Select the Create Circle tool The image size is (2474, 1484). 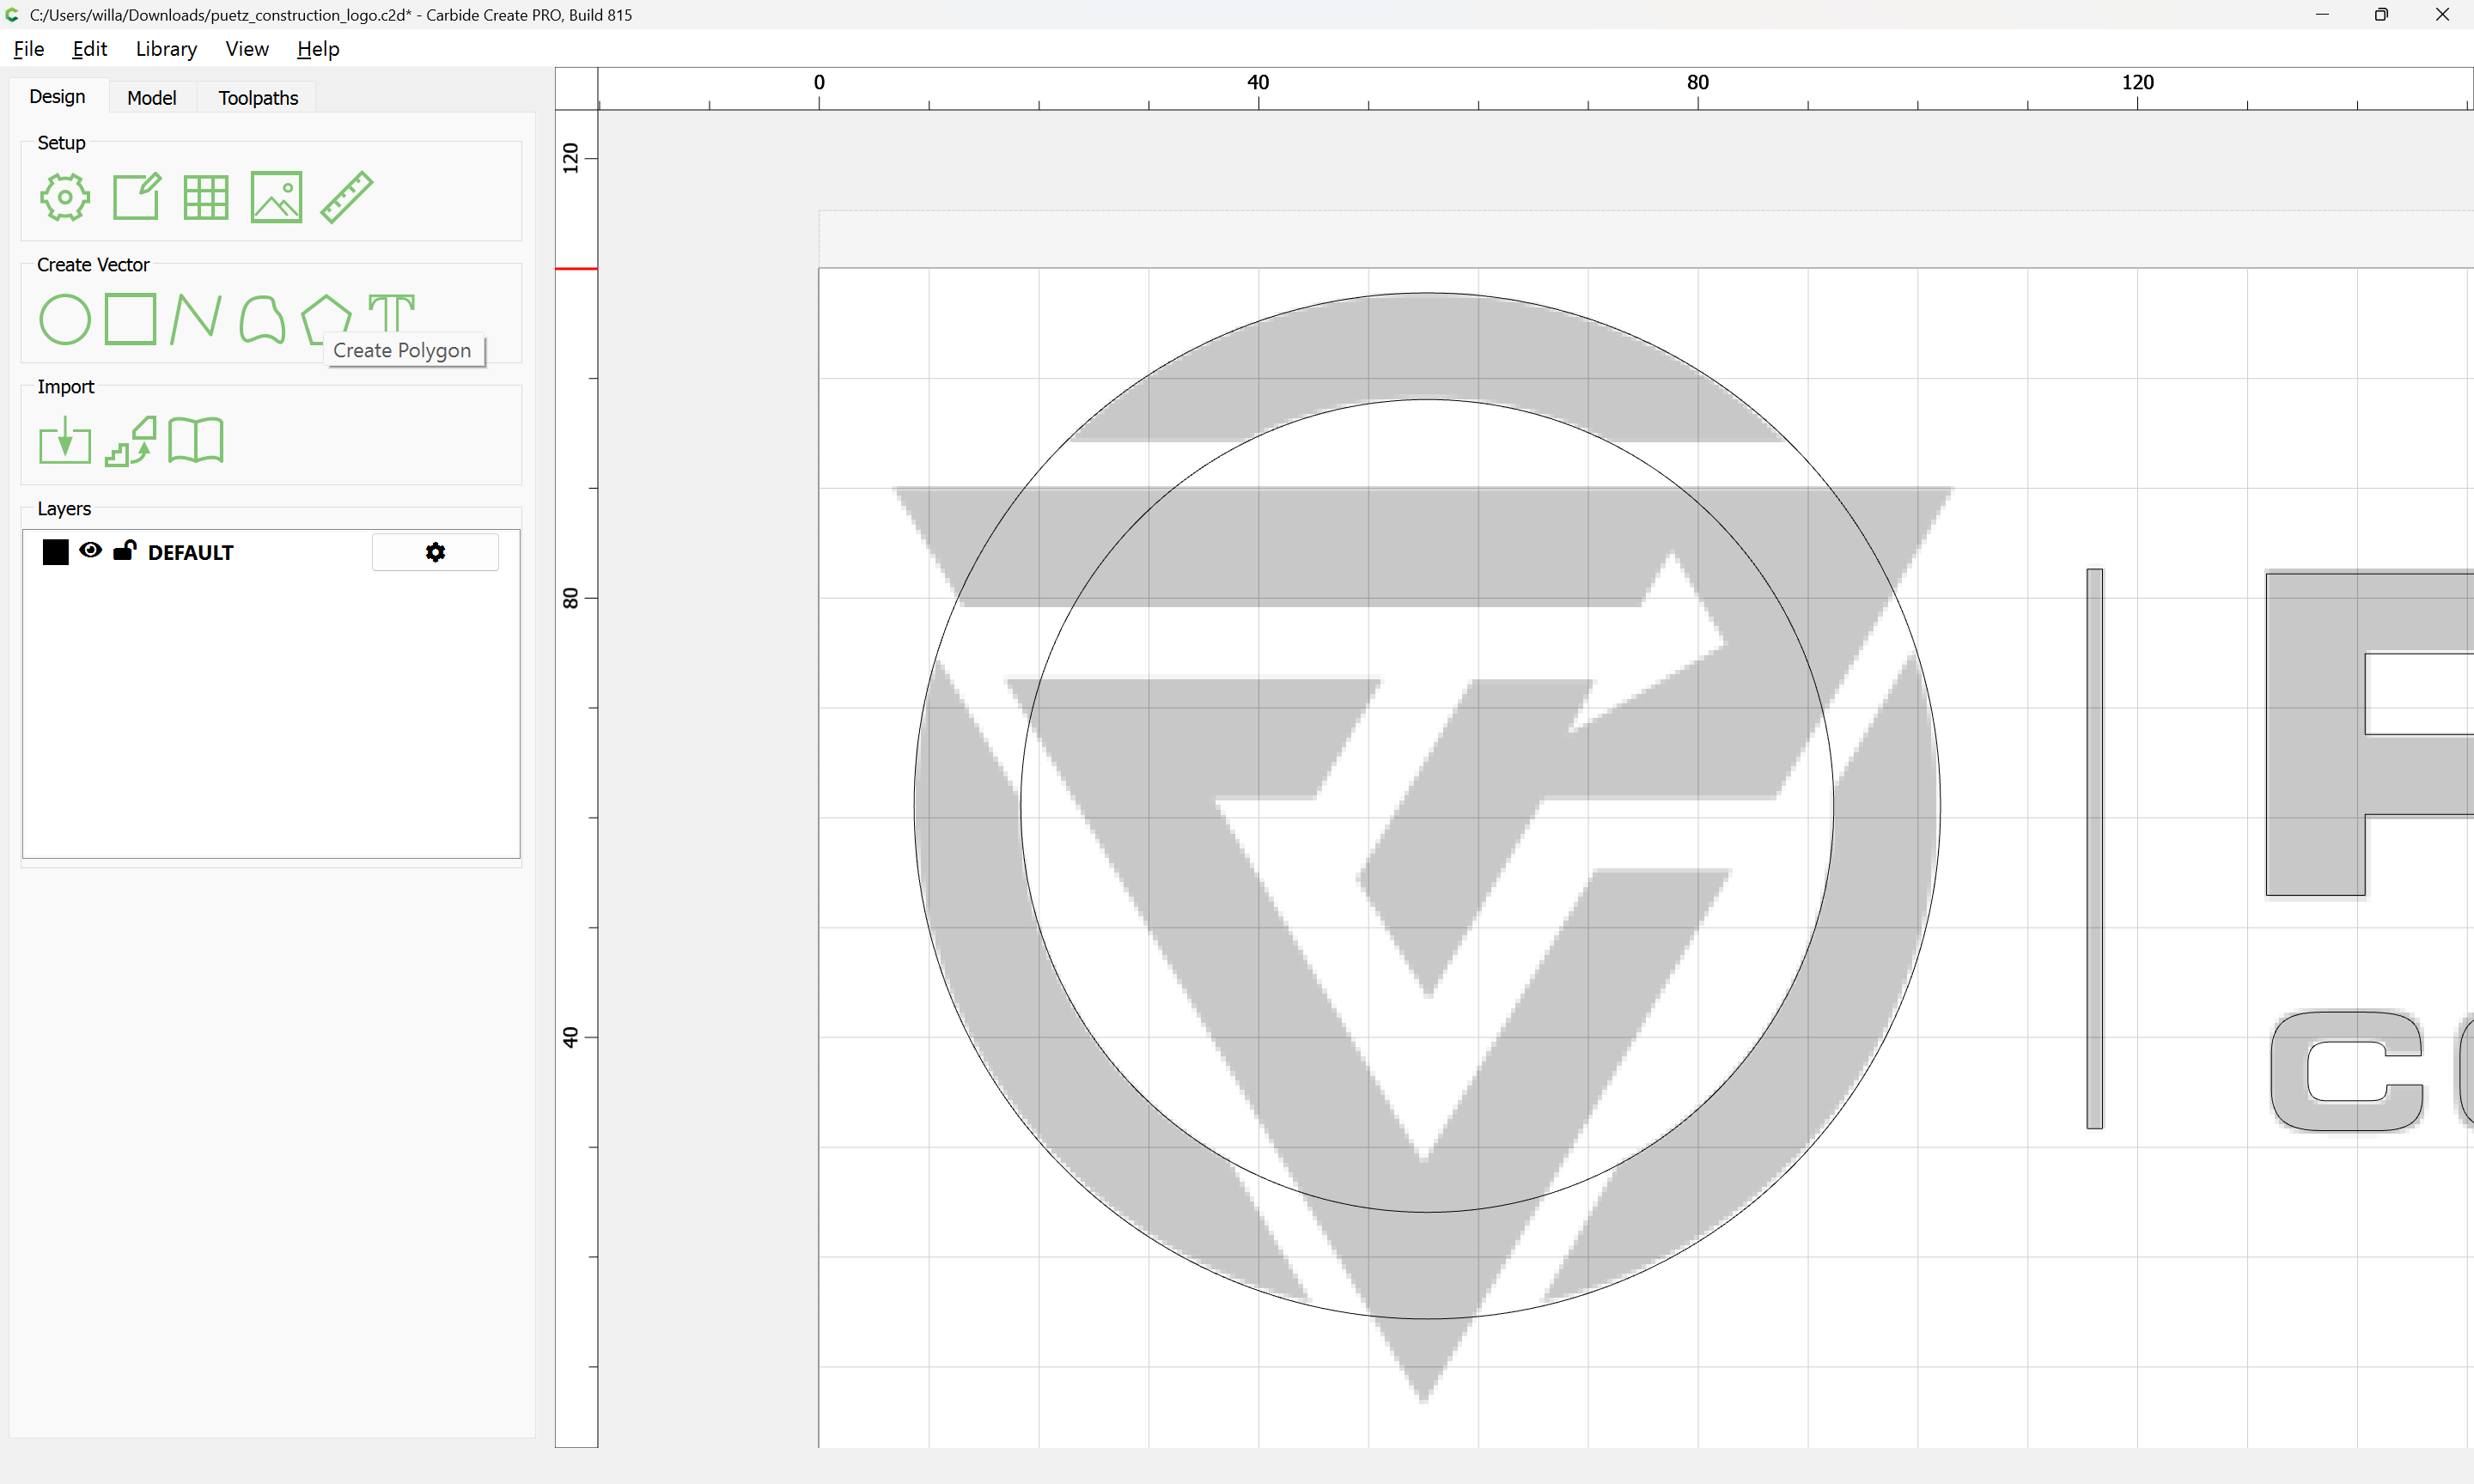pos(65,319)
